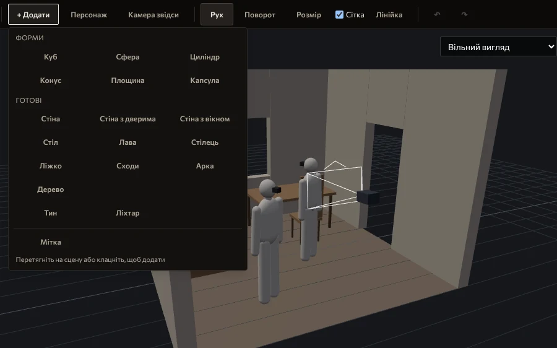The height and width of the screenshot is (348, 557).
Task: Add a Стілець chair prefab
Action: click(x=205, y=142)
